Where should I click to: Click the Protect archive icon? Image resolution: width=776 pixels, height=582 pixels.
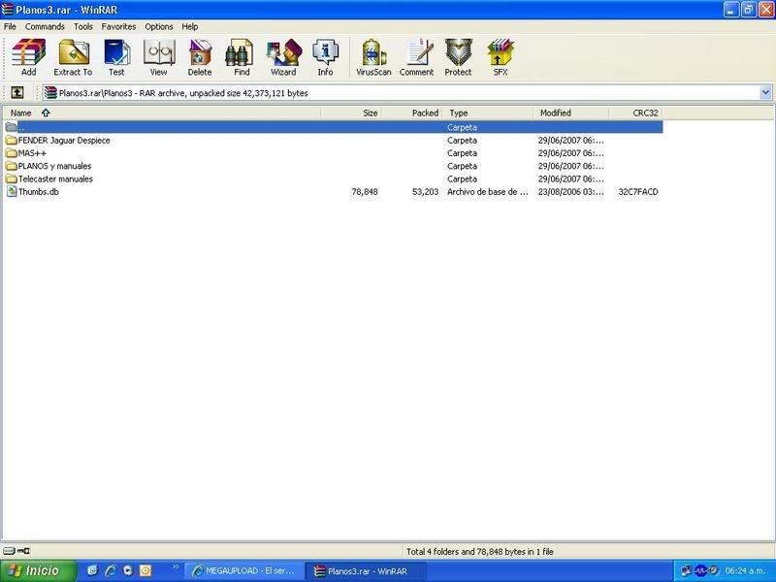(458, 57)
